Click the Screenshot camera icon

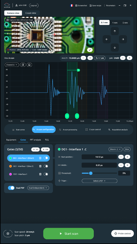tap(76, 5)
